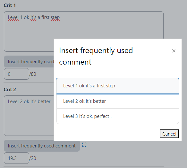Click the Crit 1 score field showing 0
Screen dimensions: 187x168
click(16, 74)
